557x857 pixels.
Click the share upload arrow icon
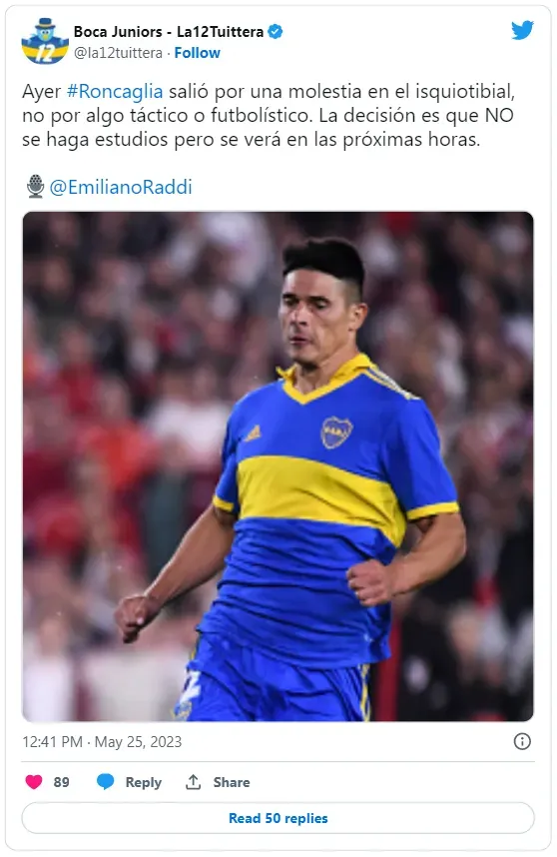pyautogui.click(x=194, y=782)
